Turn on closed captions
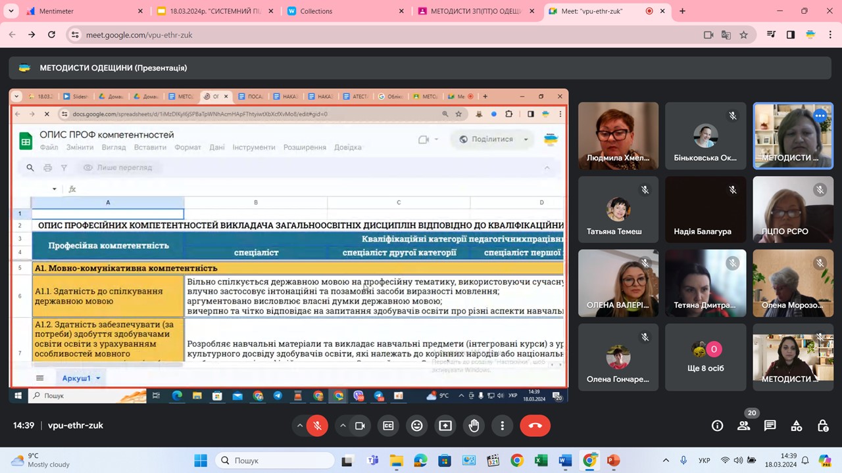The width and height of the screenshot is (842, 473). [x=388, y=426]
